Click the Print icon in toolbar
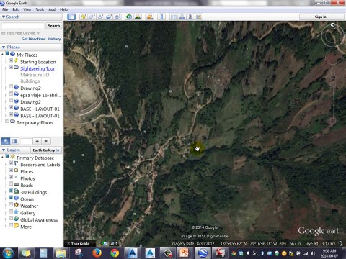 point(182,17)
